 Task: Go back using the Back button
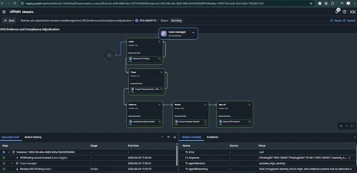click(9, 20)
